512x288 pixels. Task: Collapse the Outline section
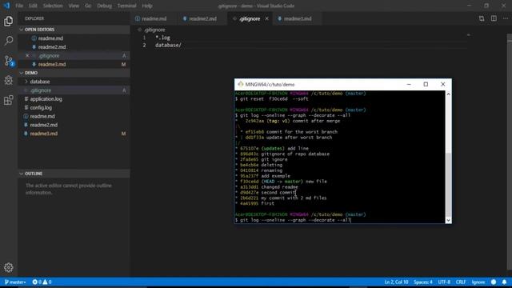(74, 174)
